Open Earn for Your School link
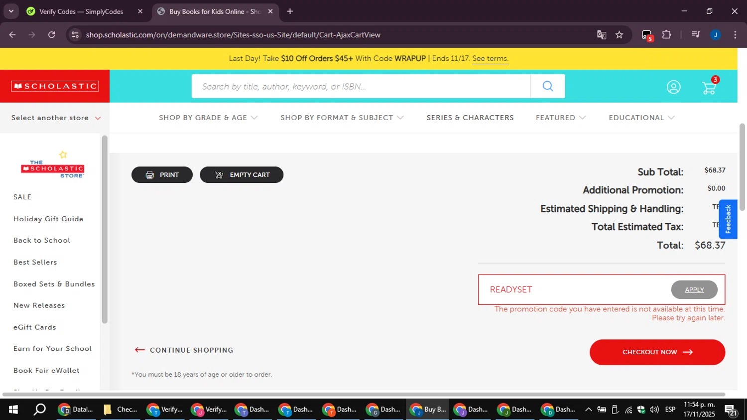The image size is (747, 420). 52,349
